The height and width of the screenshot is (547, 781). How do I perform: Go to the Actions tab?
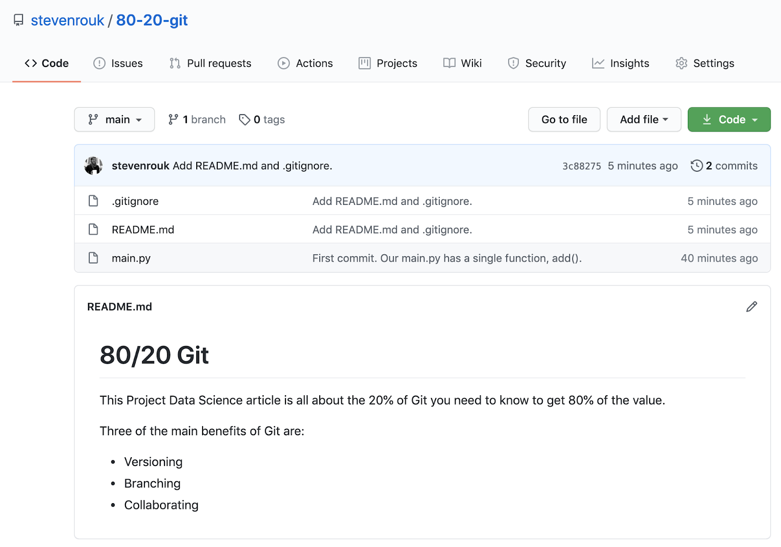(x=305, y=63)
